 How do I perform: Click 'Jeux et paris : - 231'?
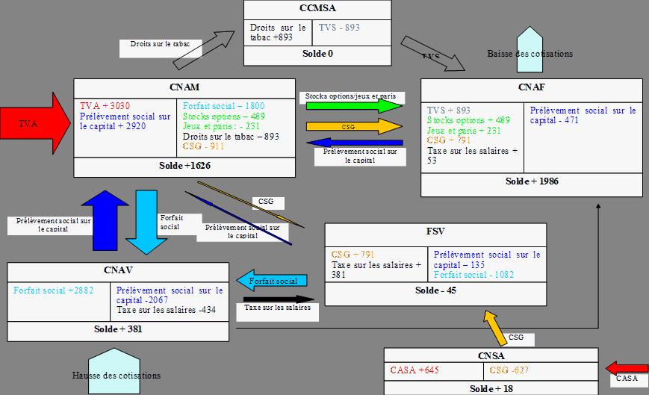pos(221,126)
